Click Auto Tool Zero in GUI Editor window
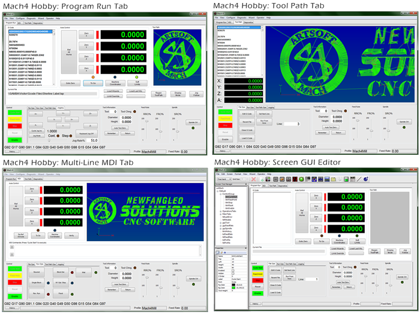This screenshot has height=315, width=420. coord(343,282)
